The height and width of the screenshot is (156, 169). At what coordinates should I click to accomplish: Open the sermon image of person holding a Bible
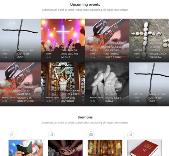point(26,148)
